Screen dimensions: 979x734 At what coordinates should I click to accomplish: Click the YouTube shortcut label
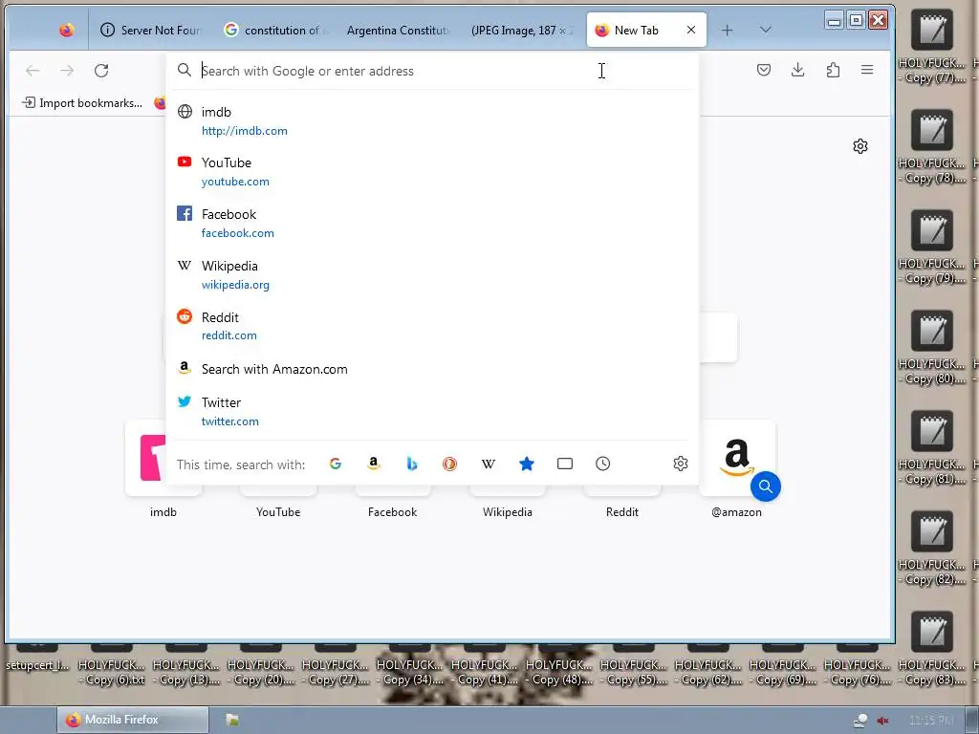[278, 512]
